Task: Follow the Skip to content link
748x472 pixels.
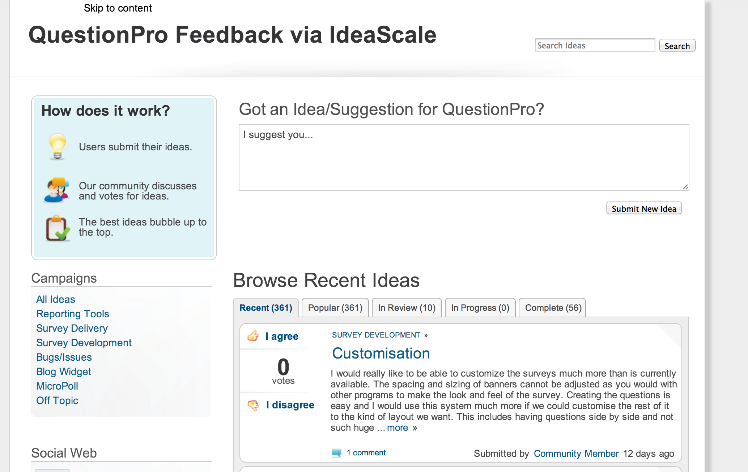Action: (118, 8)
